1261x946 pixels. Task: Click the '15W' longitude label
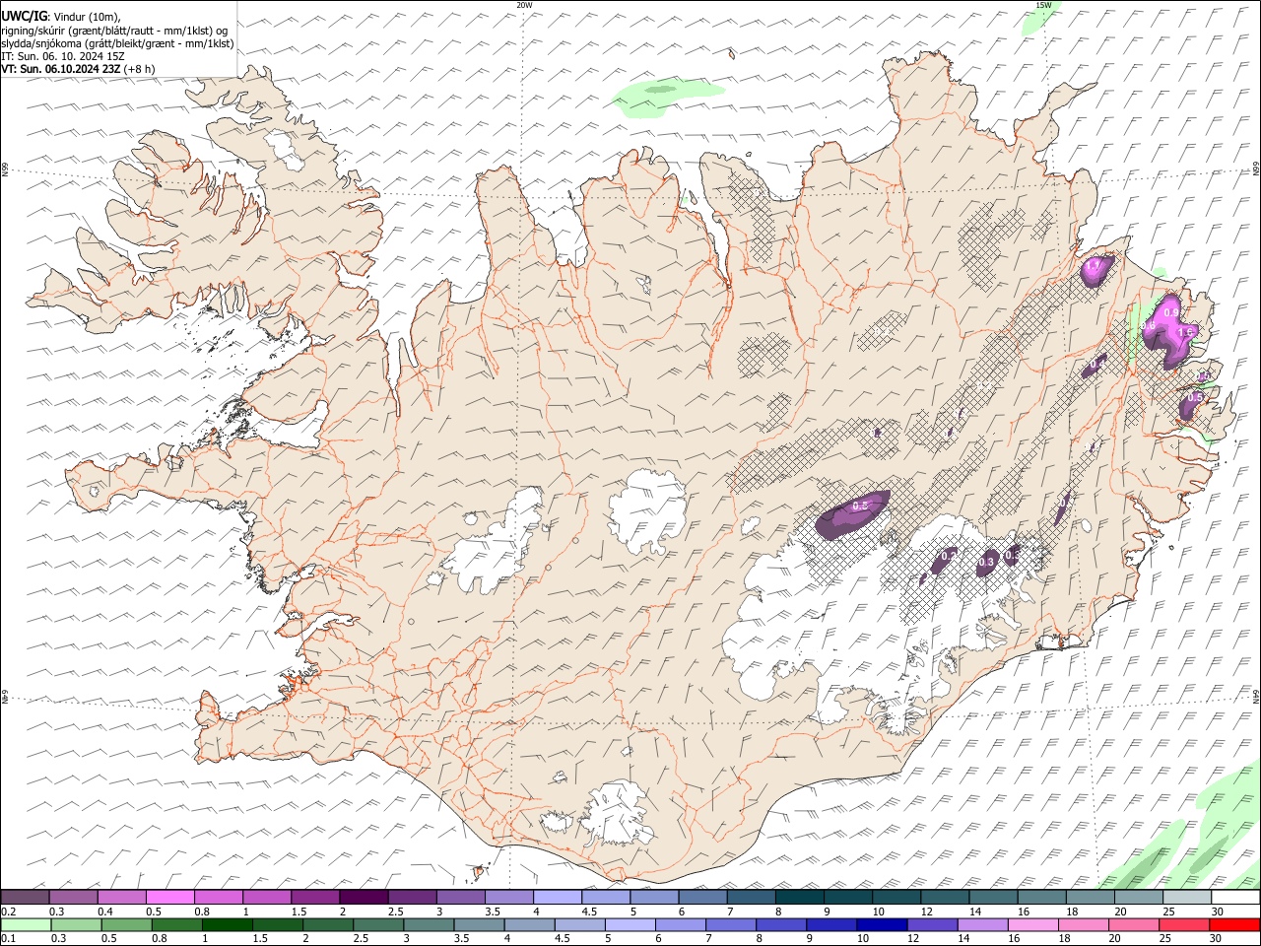point(1043,5)
